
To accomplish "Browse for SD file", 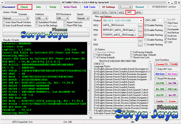I will [x=140, y=40].
